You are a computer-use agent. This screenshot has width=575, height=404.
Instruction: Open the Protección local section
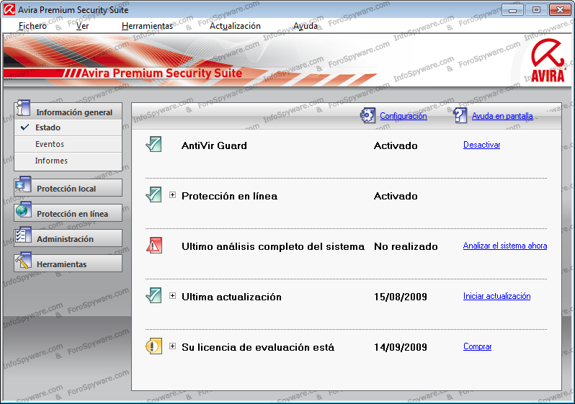click(x=68, y=188)
